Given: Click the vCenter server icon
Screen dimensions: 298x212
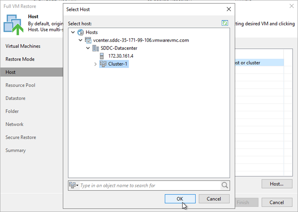Looking at the screenshot, I should click(88, 40).
